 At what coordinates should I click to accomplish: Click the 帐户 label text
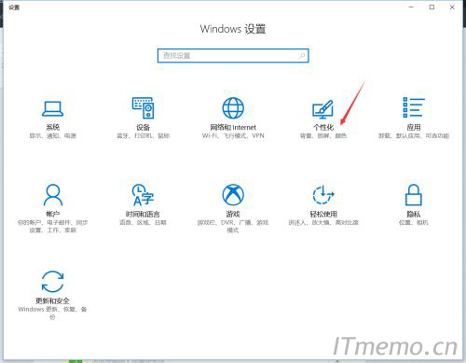[x=53, y=214]
